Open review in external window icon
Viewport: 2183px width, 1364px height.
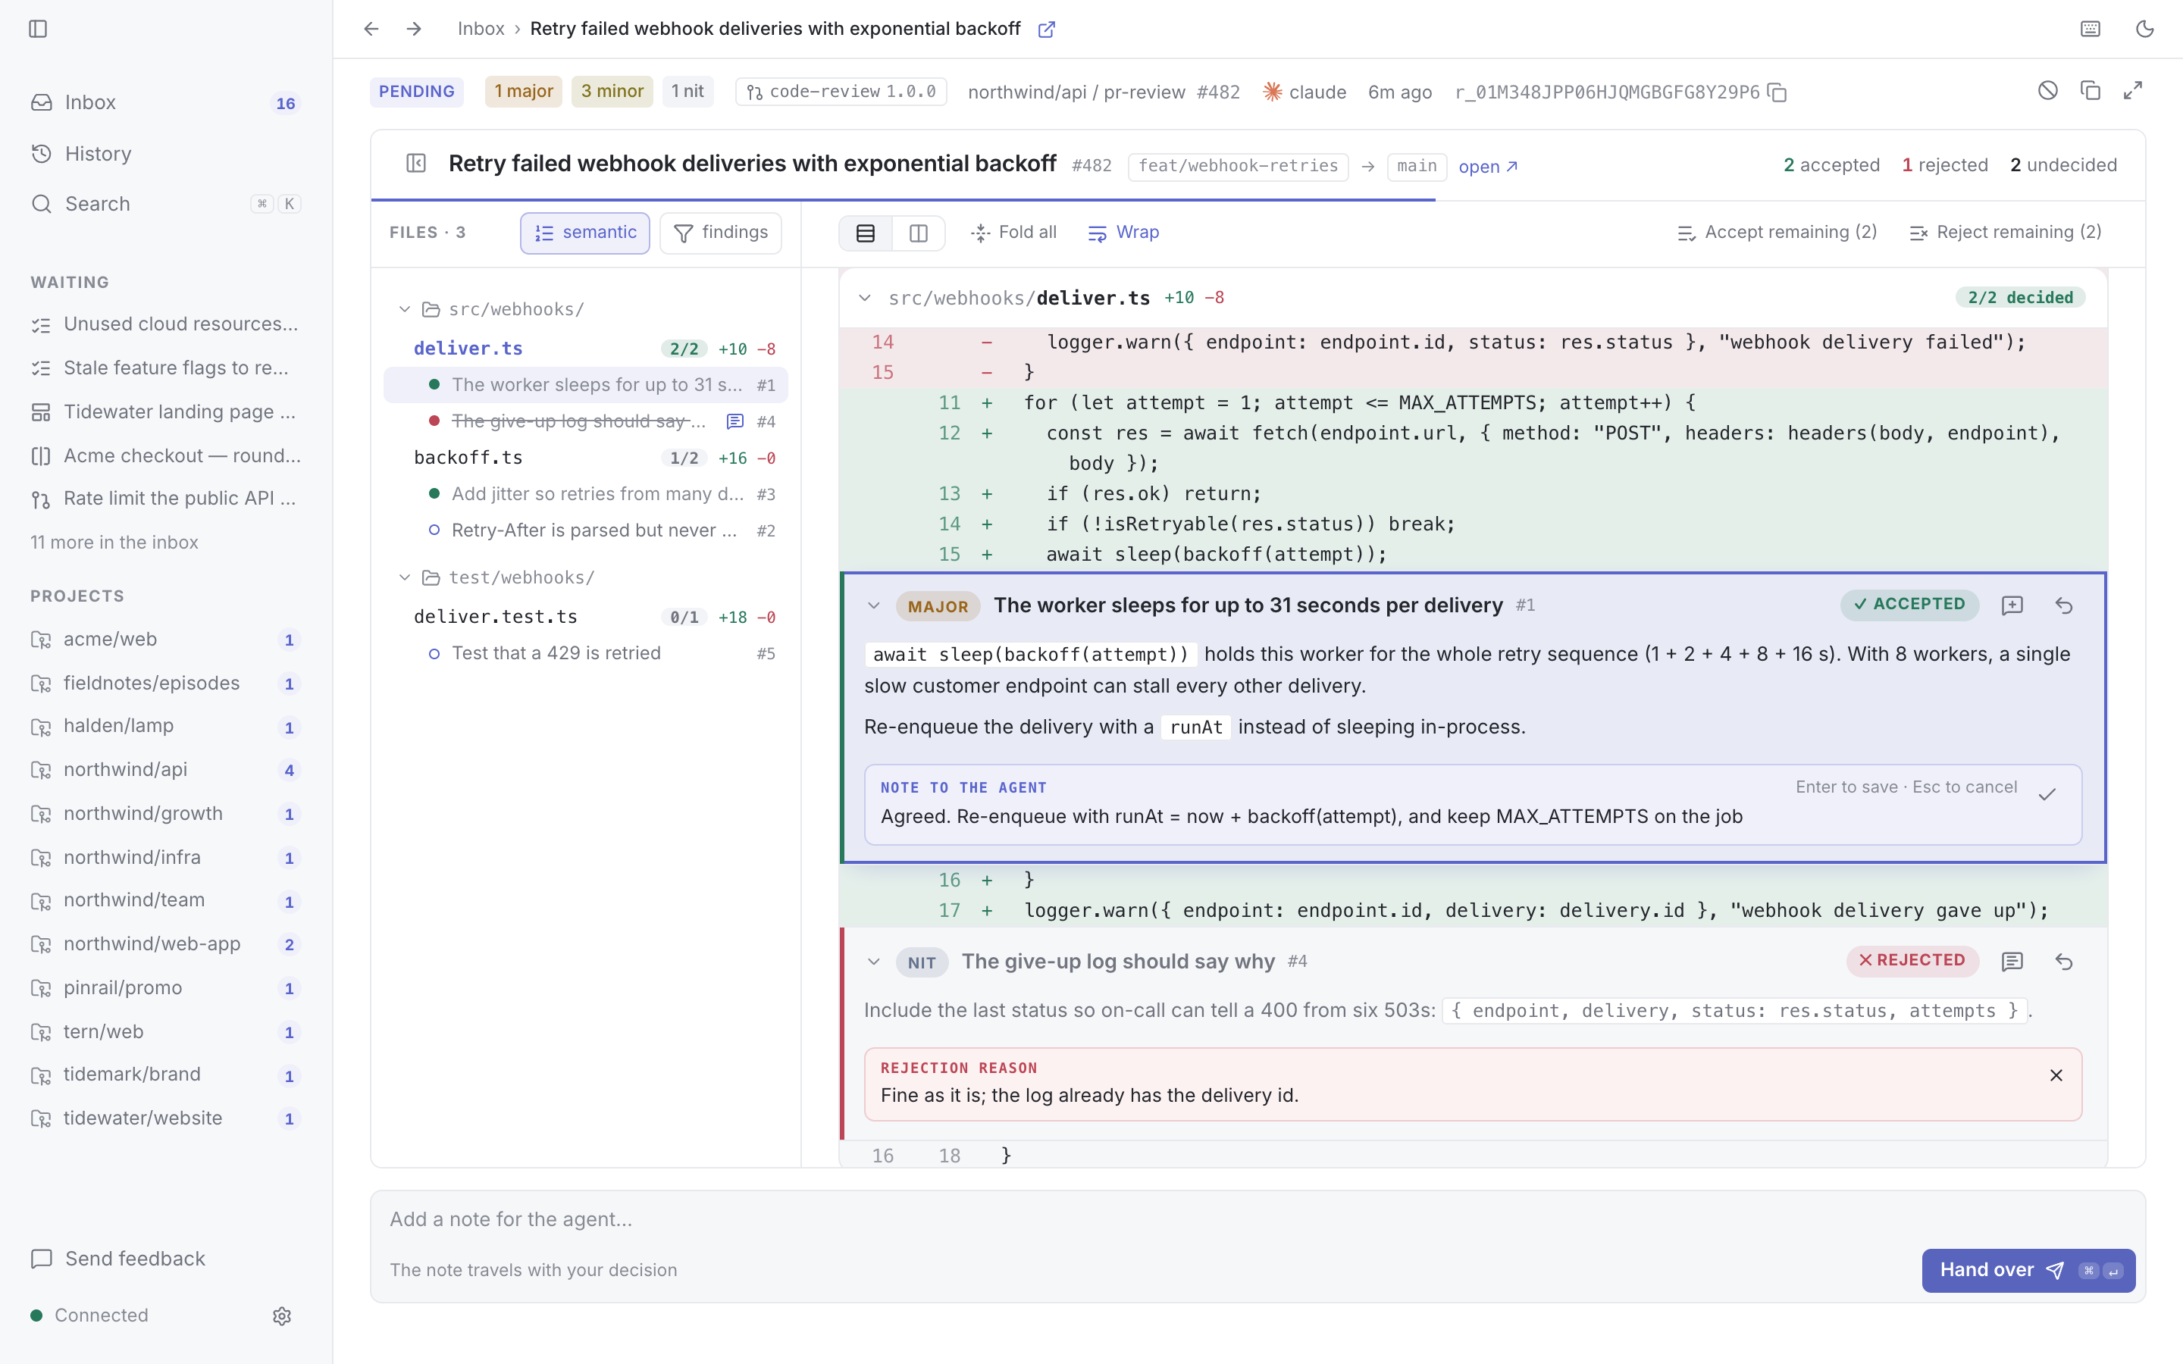[x=1046, y=29]
